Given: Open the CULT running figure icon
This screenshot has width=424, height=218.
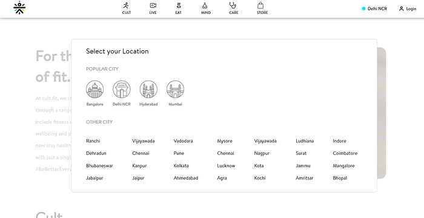Looking at the screenshot, I should 126,5.
